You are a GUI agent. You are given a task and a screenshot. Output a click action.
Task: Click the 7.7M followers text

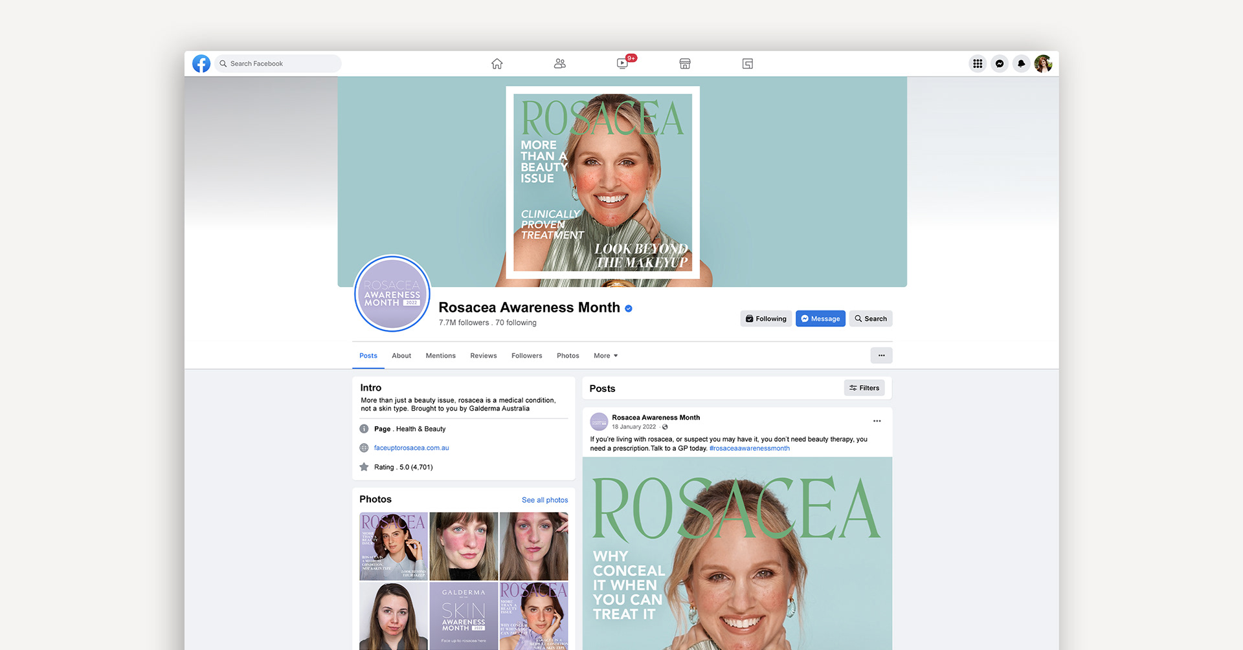tap(464, 323)
